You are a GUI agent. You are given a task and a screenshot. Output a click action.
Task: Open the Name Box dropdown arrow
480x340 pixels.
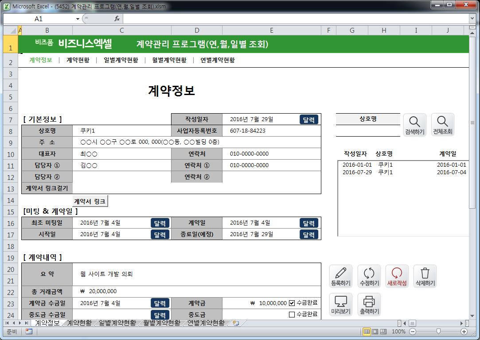[x=78, y=19]
